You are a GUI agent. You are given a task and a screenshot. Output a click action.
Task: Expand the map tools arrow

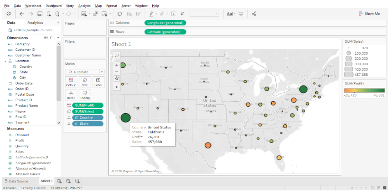[116, 87]
